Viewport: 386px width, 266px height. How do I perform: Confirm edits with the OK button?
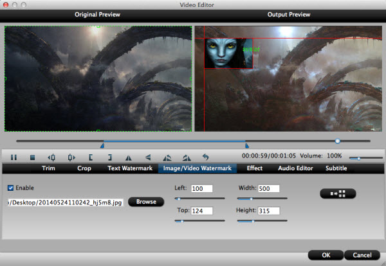(x=326, y=255)
